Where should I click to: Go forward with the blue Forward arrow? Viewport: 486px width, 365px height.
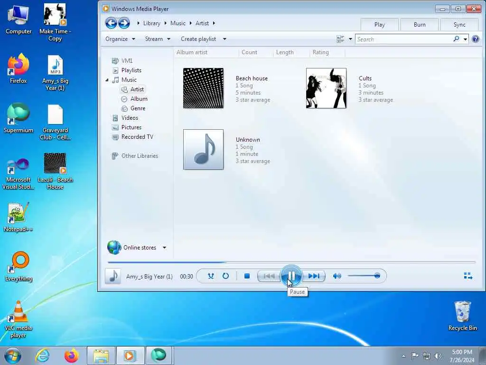124,23
